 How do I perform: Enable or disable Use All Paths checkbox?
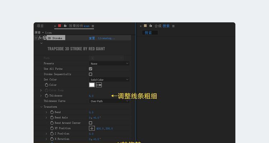click(x=91, y=69)
